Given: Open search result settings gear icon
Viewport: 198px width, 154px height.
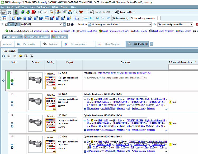Looking at the screenshot, I should coord(15,56).
